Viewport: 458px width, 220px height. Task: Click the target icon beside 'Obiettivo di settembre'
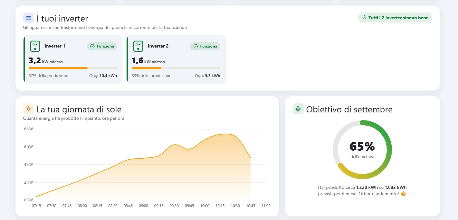(x=298, y=109)
